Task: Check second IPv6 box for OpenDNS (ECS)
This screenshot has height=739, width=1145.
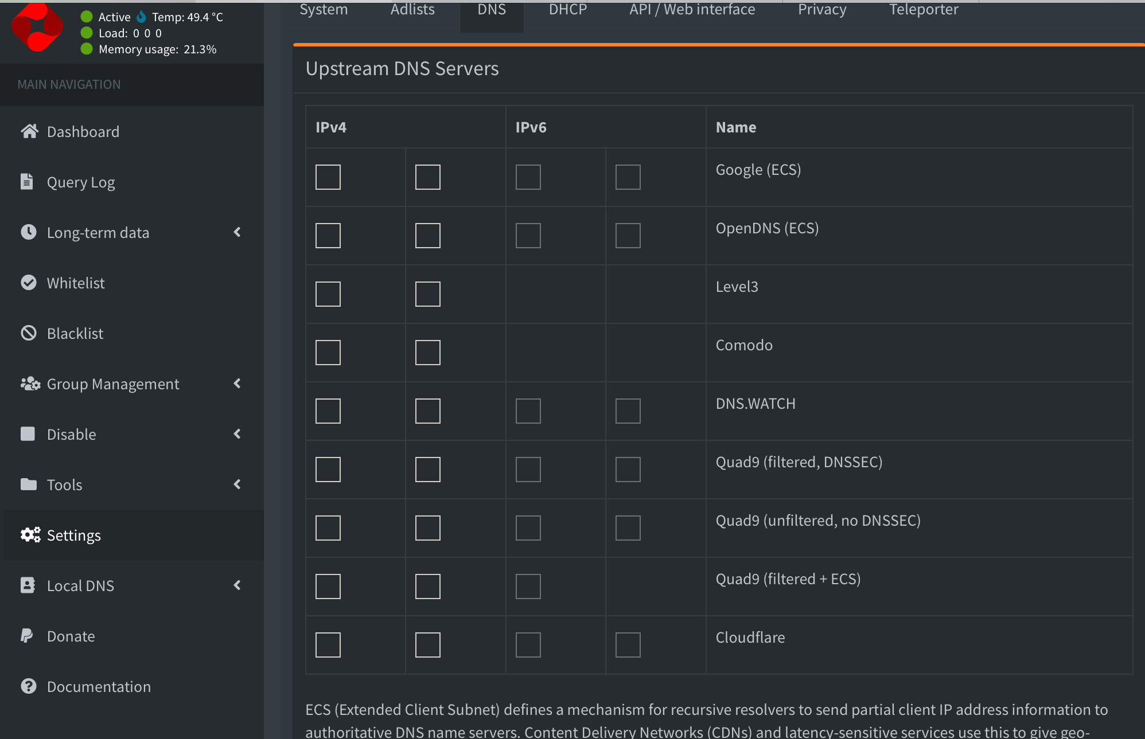Action: click(x=628, y=236)
